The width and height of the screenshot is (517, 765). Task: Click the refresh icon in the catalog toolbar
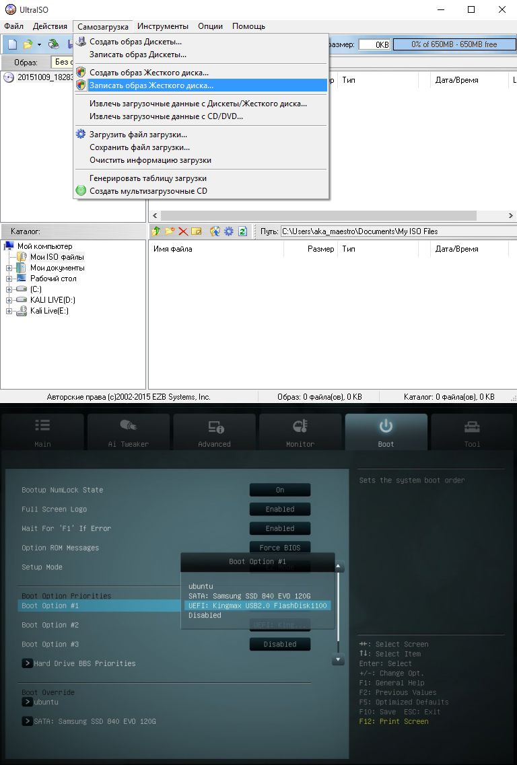pyautogui.click(x=242, y=231)
